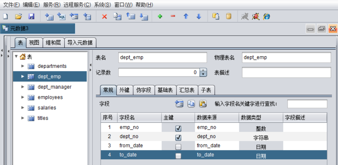
Task: Click the table with down-arrow icon
Action: click(144, 17)
